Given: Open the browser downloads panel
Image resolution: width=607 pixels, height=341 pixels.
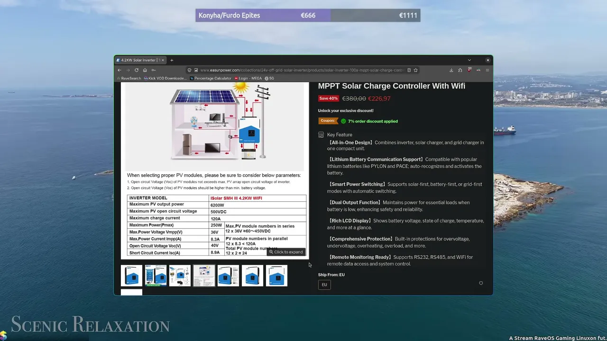Looking at the screenshot, I should (x=451, y=70).
